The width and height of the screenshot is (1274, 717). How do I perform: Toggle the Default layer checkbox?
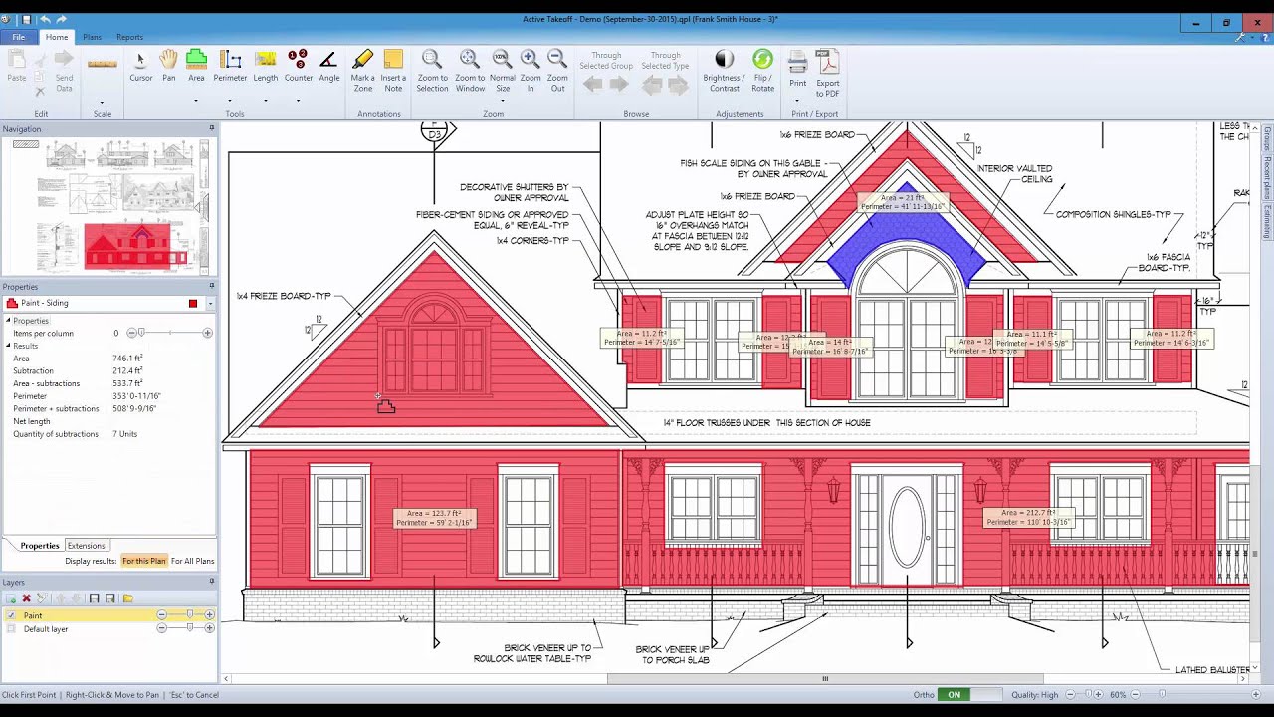click(x=11, y=629)
